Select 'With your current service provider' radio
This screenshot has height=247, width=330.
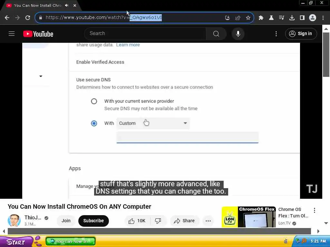coord(94,101)
